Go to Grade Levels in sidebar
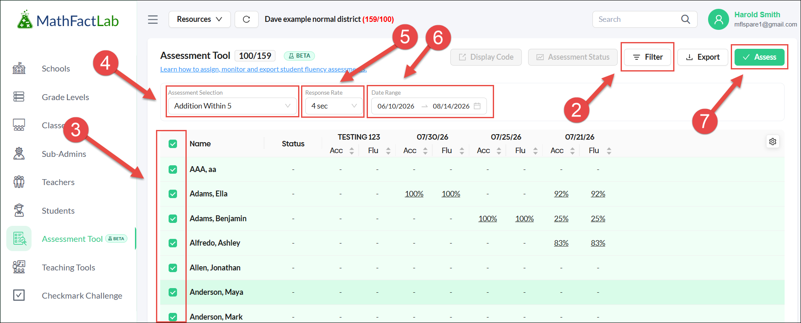Image resolution: width=801 pixels, height=323 pixels. [x=66, y=97]
